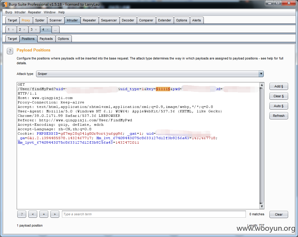Viewport: 298px width, 237px height.
Task: Close Intruder attack tab 1
Action: coord(13,29)
